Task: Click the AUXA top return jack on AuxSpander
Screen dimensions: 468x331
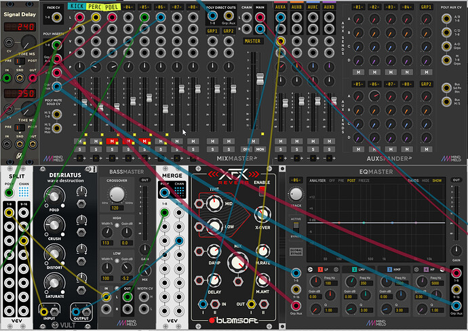Action: click(280, 18)
